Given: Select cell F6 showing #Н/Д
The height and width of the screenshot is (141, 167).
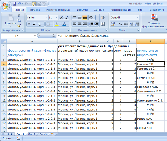Looking at the screenshot, I should [151, 73].
